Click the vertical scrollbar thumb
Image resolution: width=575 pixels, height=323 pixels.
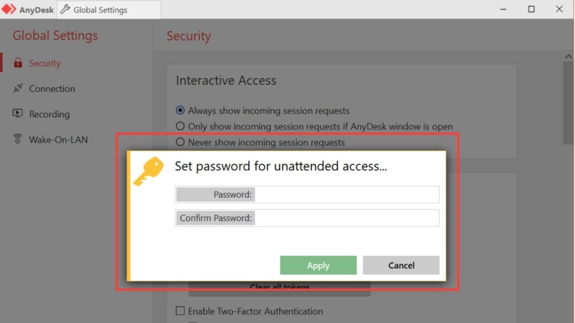click(x=568, y=103)
